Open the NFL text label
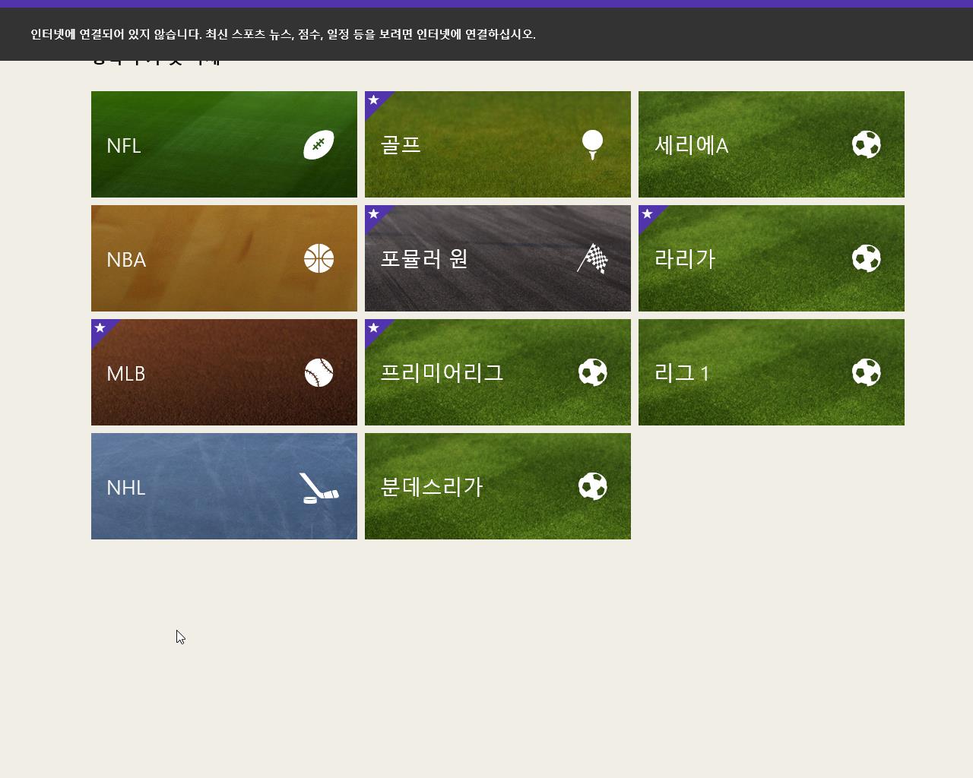 [x=124, y=146]
